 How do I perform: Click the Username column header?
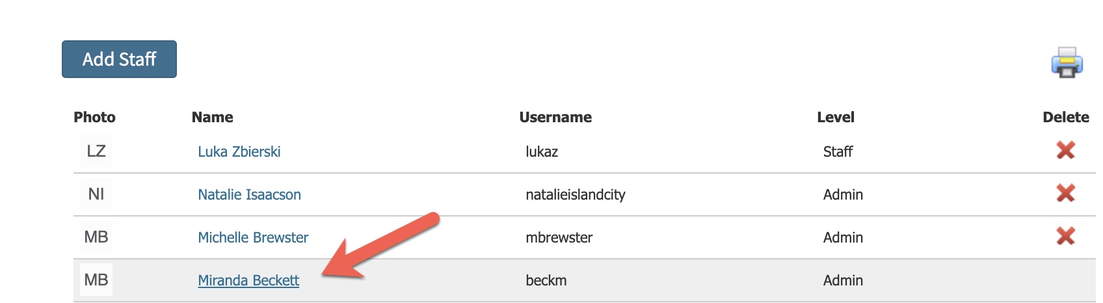click(x=555, y=117)
